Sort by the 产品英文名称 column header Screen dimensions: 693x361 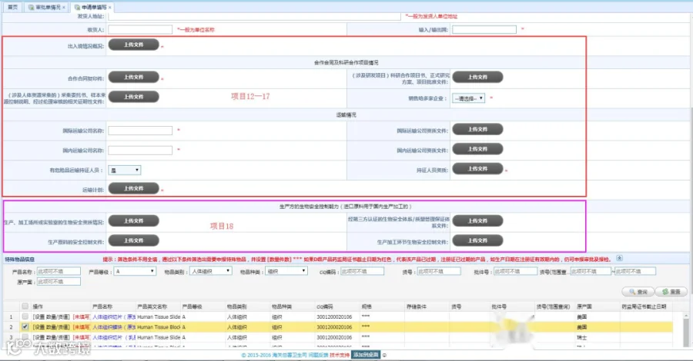point(158,306)
